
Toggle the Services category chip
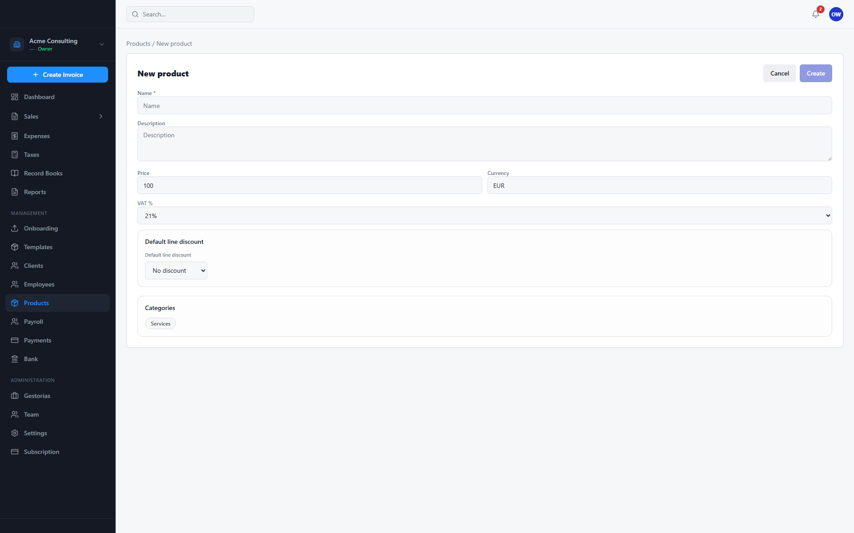pyautogui.click(x=160, y=324)
